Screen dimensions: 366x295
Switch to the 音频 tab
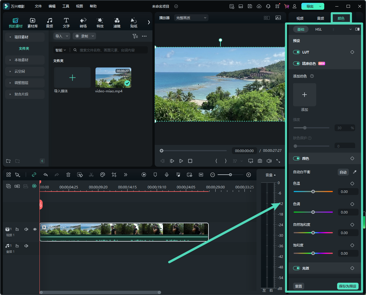click(x=321, y=18)
